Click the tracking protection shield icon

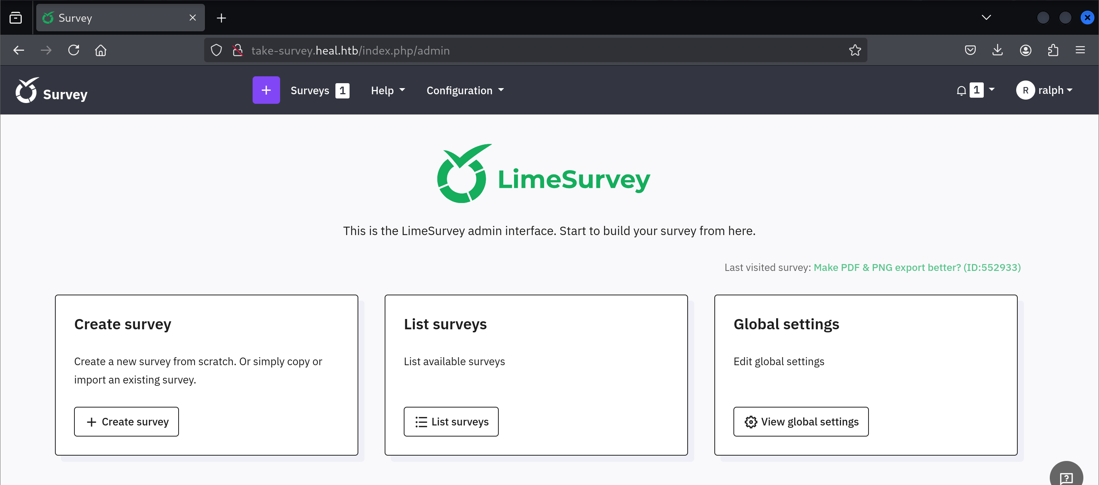click(216, 50)
